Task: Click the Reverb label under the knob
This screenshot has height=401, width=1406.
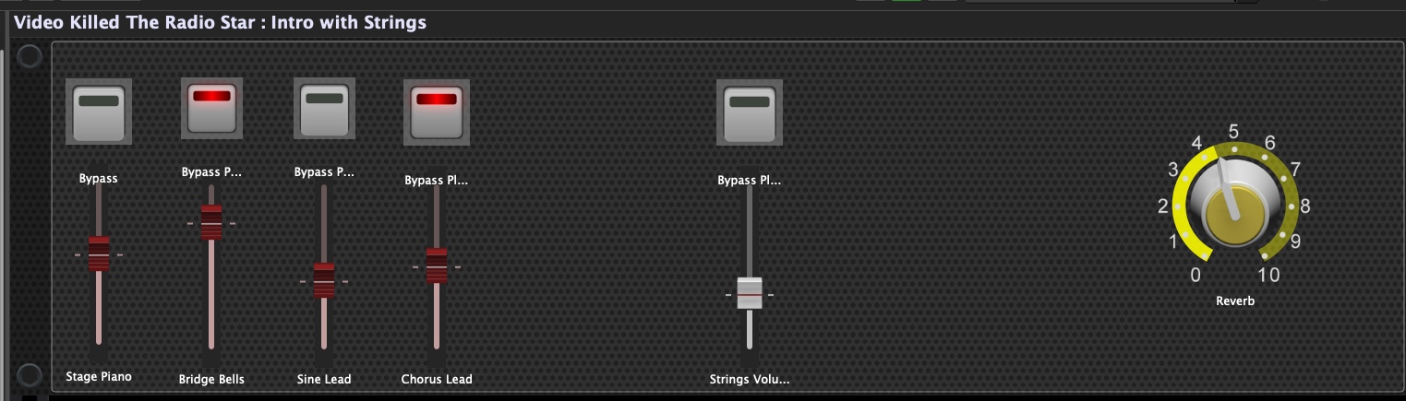Action: click(x=1234, y=301)
